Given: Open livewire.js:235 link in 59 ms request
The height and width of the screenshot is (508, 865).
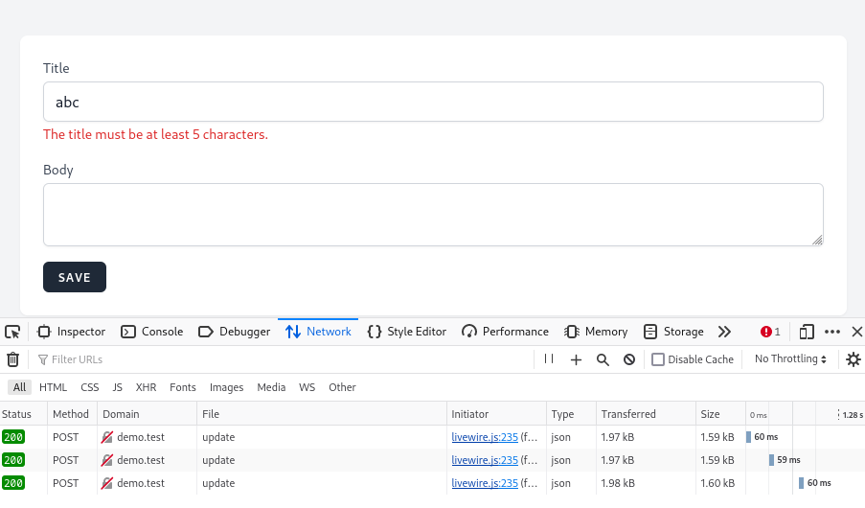Looking at the screenshot, I should [485, 460].
